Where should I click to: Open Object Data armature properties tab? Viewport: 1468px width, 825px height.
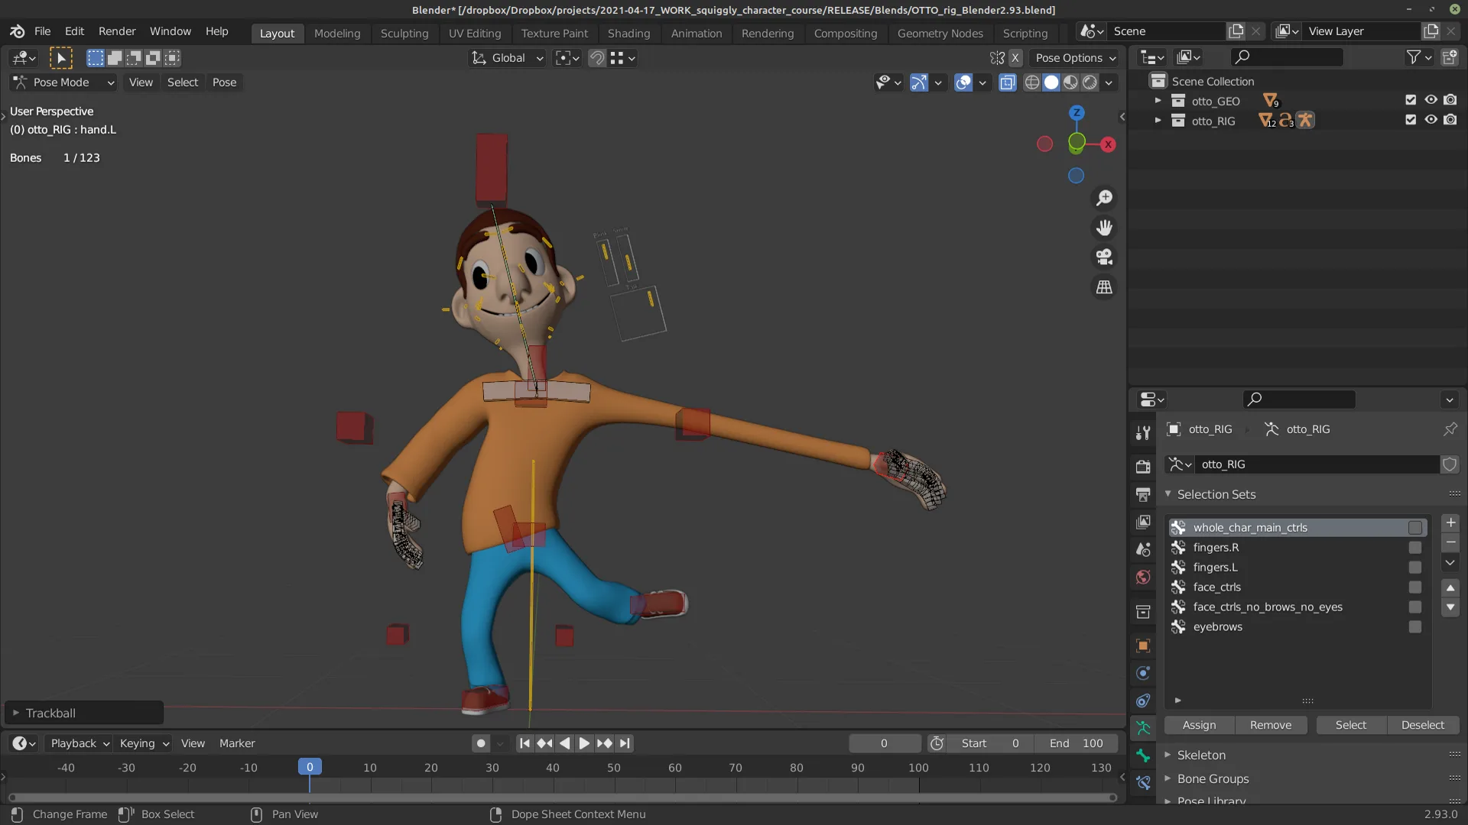1143,728
